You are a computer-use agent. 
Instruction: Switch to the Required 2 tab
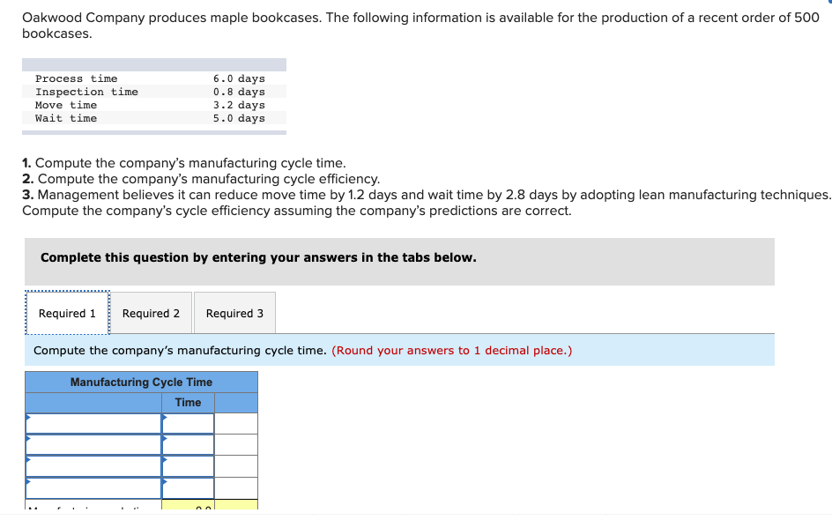(x=151, y=313)
